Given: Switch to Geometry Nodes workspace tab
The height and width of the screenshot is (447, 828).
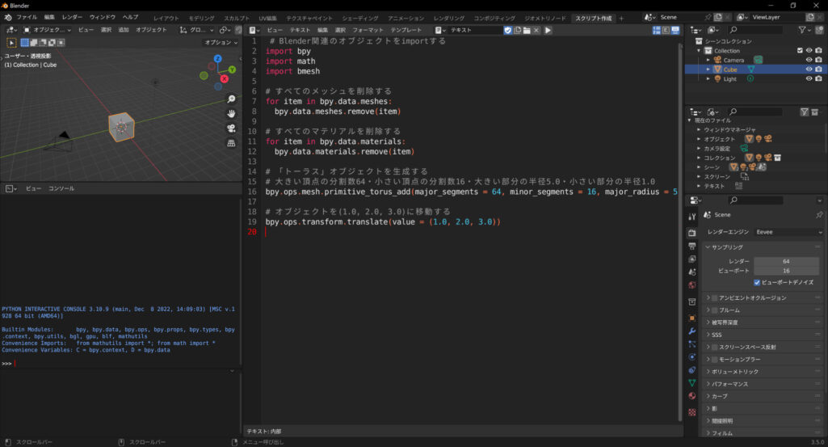Looking at the screenshot, I should (544, 18).
